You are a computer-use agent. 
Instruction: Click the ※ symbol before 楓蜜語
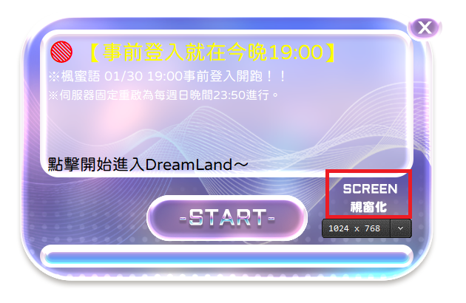55,77
